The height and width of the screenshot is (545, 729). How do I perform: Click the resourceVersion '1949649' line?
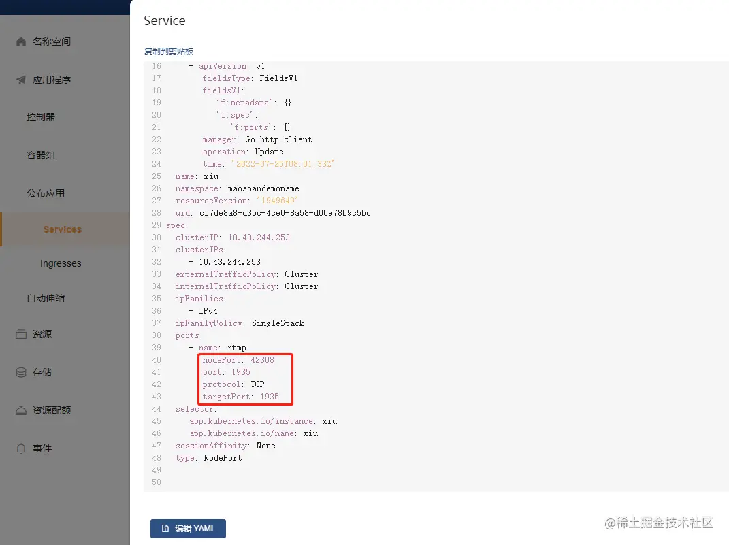click(x=236, y=201)
